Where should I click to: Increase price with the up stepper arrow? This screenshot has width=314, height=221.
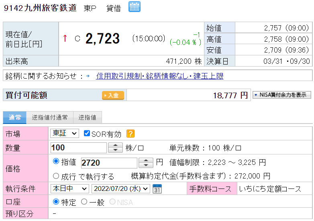tap(146, 160)
